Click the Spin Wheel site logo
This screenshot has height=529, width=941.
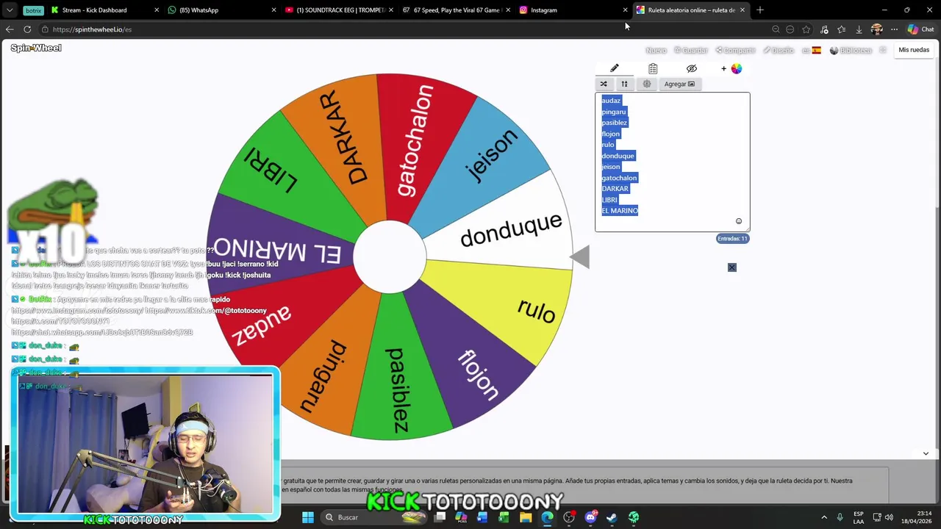(x=36, y=48)
